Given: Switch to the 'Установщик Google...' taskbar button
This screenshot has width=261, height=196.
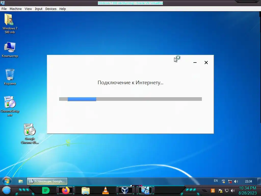Looking at the screenshot, I should click(47, 181).
